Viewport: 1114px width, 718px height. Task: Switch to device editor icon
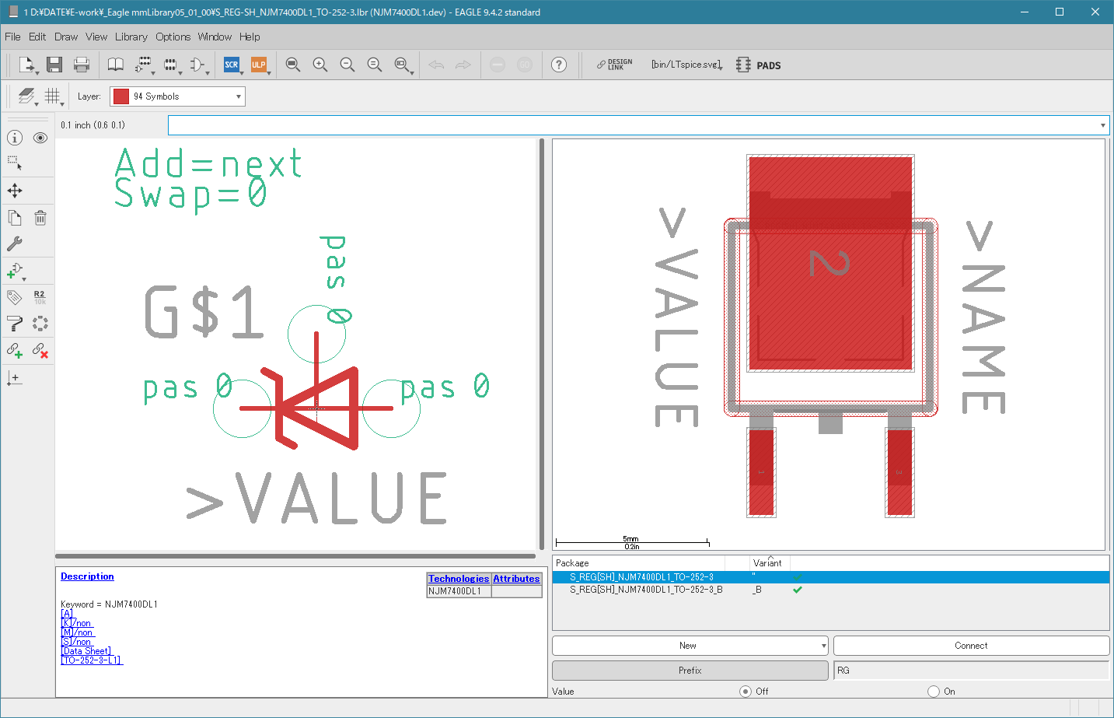coord(144,65)
